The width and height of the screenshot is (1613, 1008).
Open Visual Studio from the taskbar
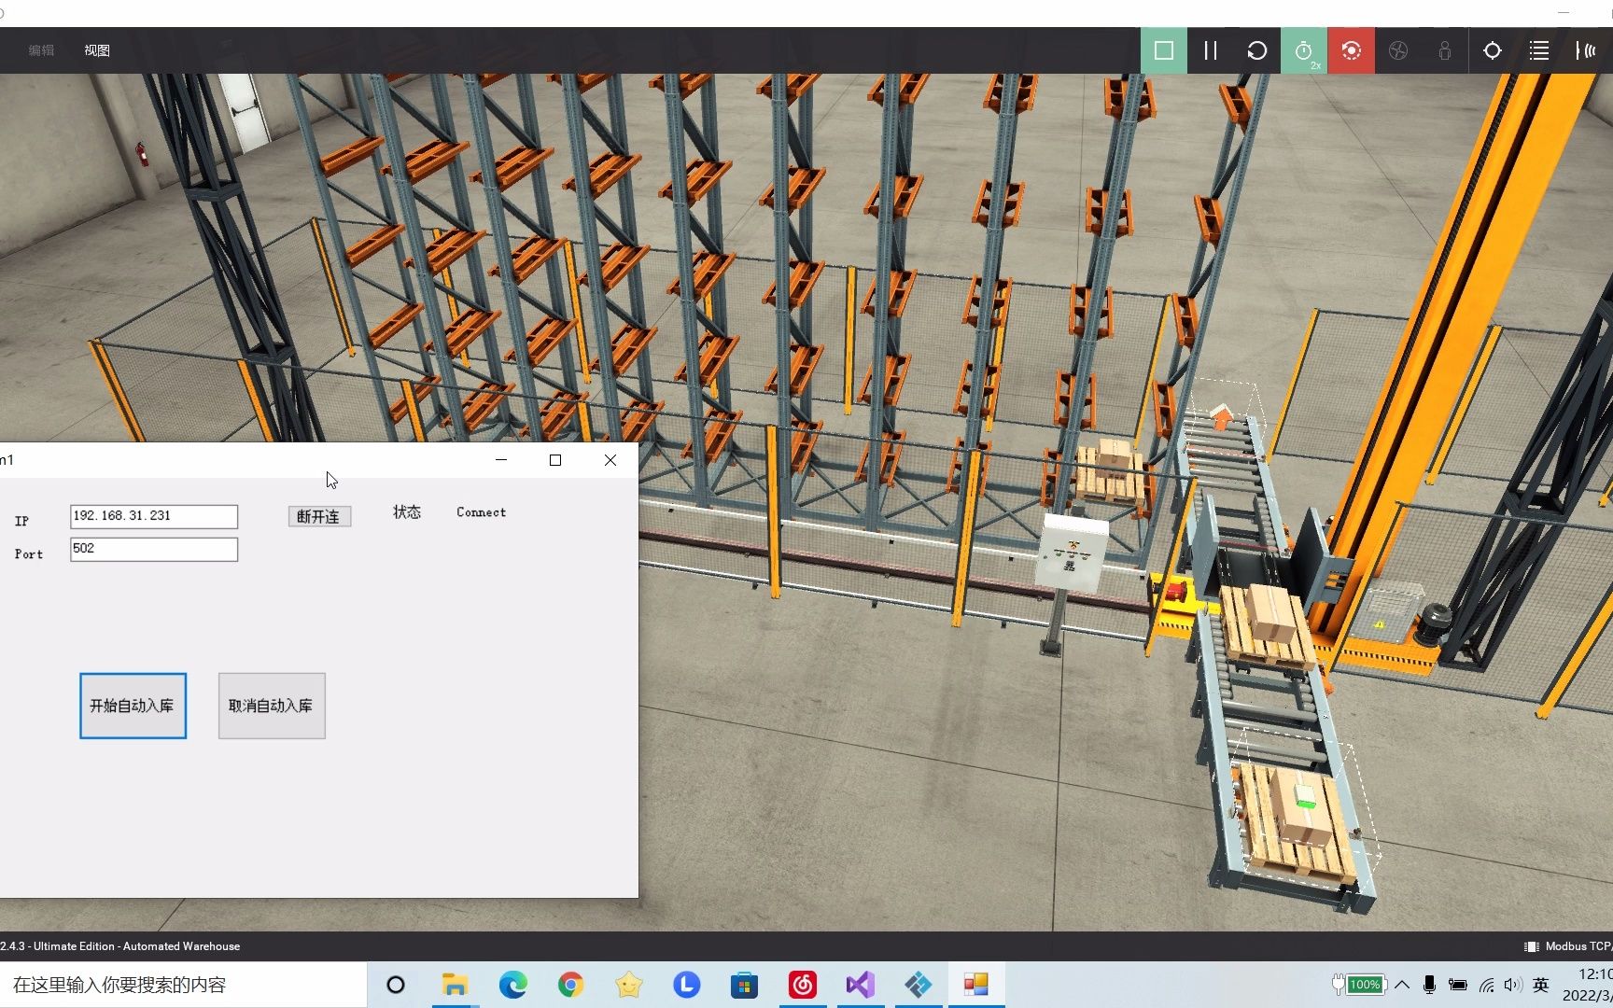pyautogui.click(x=860, y=985)
